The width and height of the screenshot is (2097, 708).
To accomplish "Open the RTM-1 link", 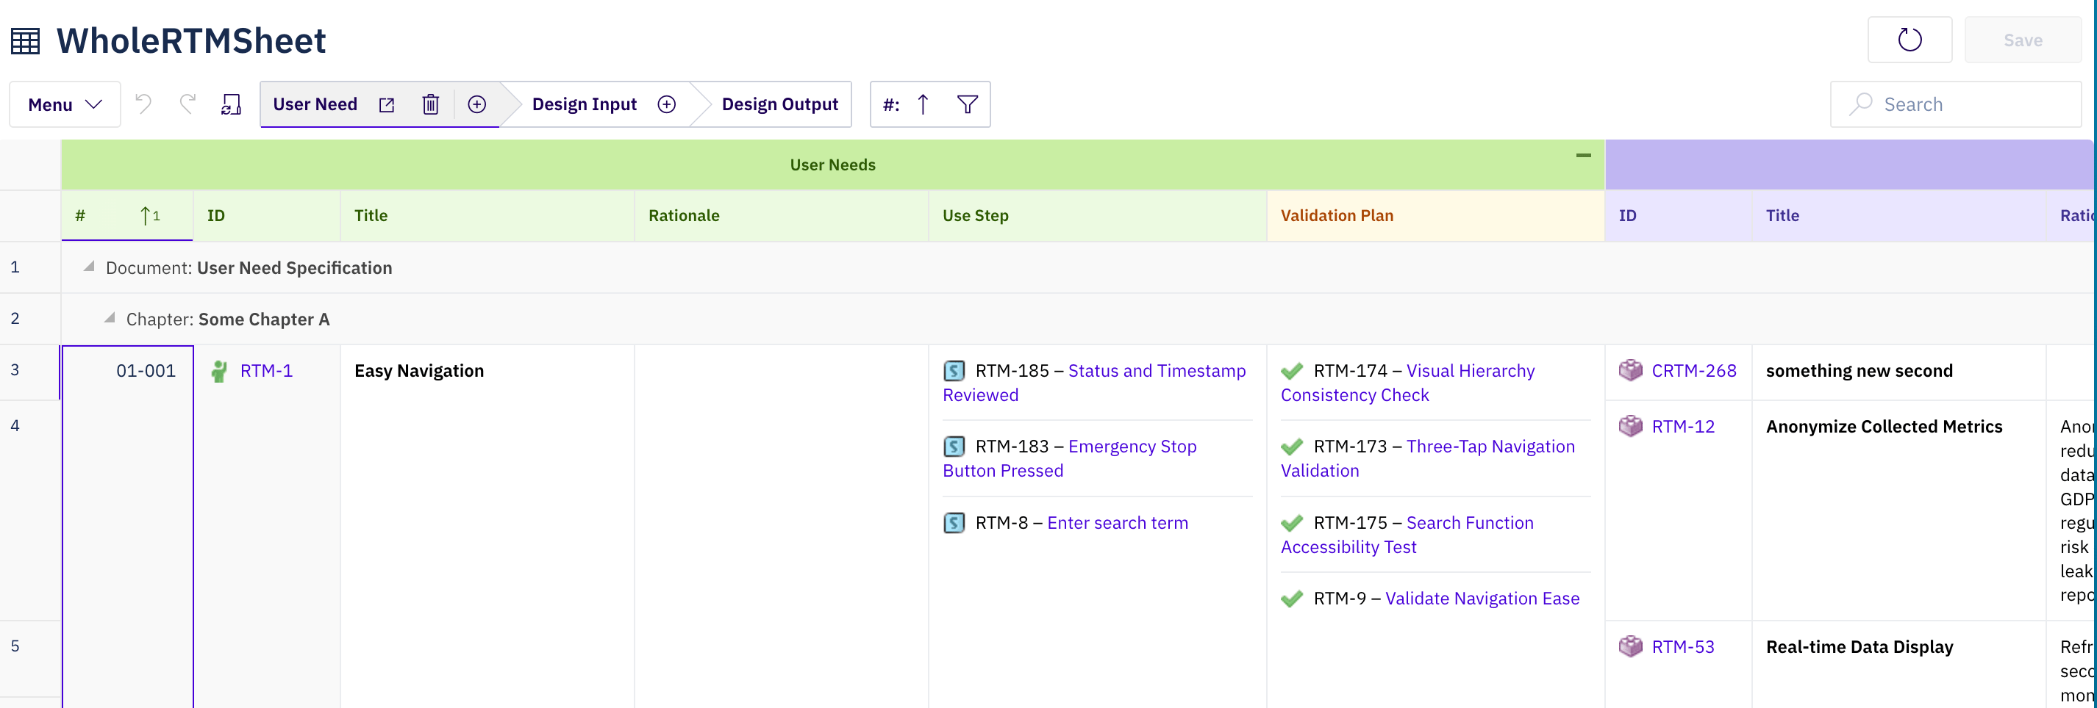I will pyautogui.click(x=266, y=371).
